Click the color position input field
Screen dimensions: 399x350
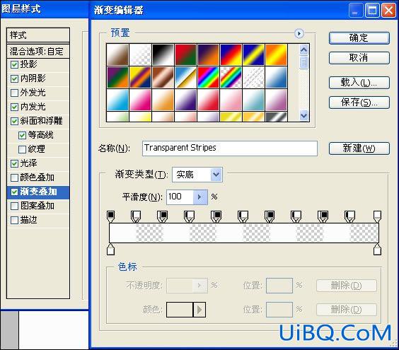[x=279, y=310]
